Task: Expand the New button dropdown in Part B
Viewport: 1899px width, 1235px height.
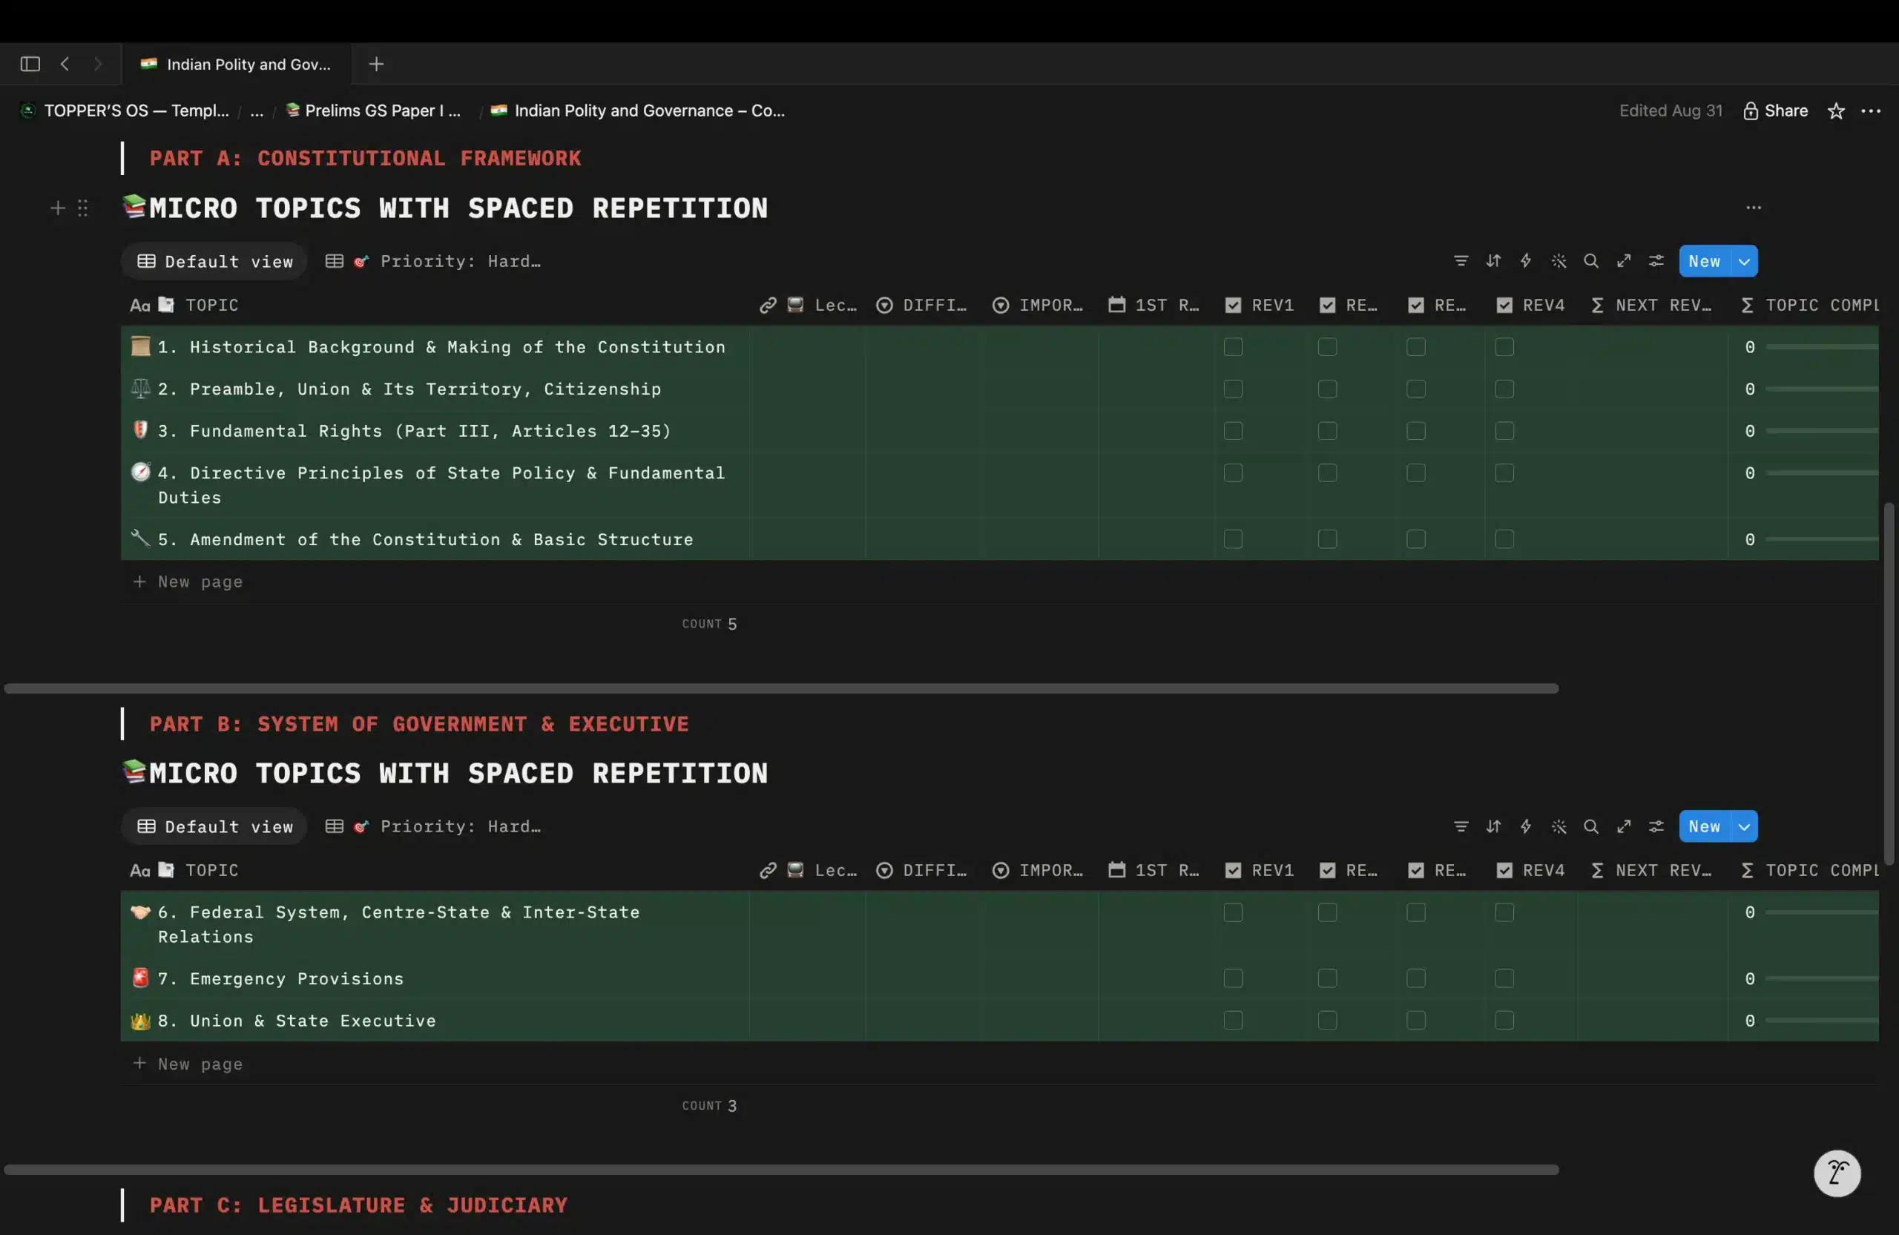Action: point(1743,826)
